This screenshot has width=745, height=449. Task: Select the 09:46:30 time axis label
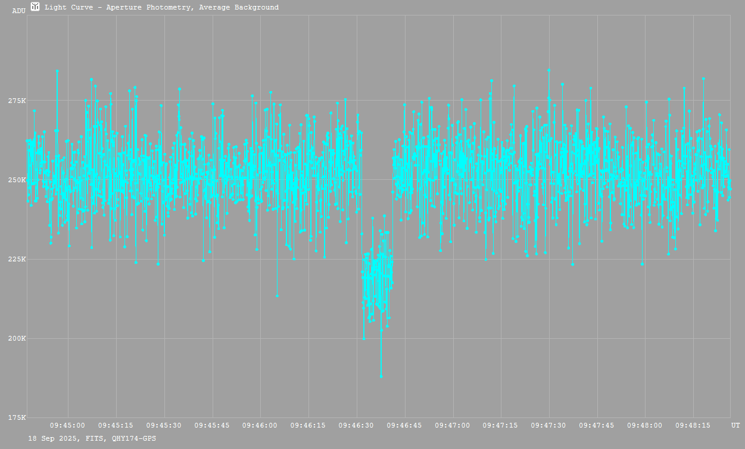[356, 426]
